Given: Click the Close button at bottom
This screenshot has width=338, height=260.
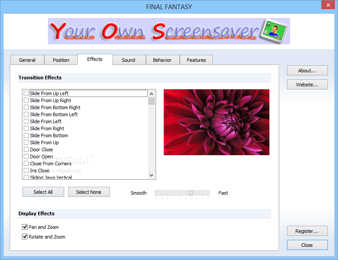Looking at the screenshot, I should 307,245.
